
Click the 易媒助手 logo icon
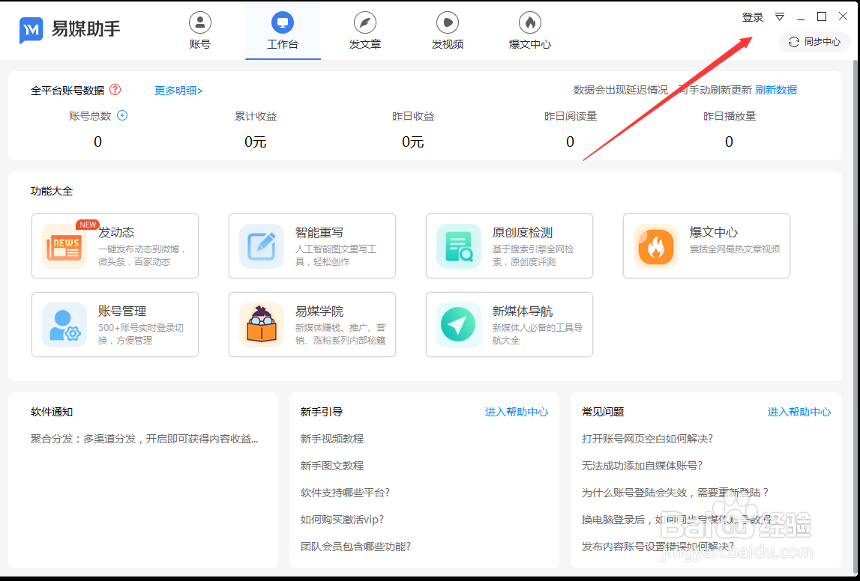tap(31, 29)
